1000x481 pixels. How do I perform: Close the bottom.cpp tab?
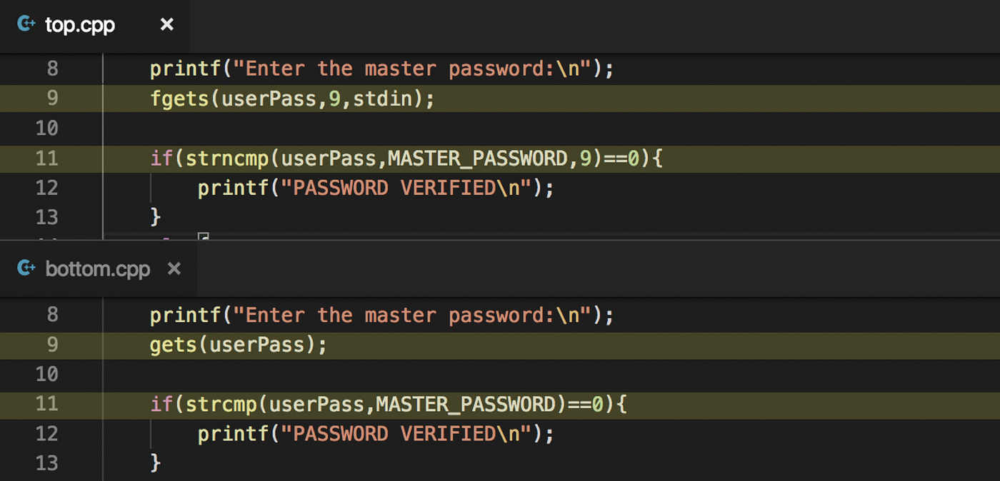tap(174, 269)
